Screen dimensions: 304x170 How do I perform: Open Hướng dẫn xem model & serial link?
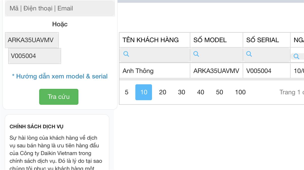[60, 76]
